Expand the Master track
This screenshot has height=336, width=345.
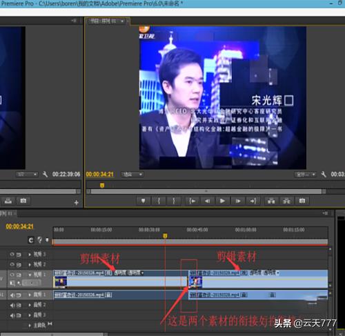pyautogui.click(x=30, y=326)
